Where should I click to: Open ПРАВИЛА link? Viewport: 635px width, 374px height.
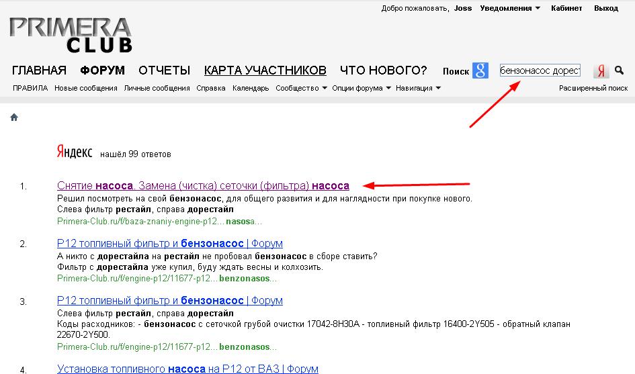pyautogui.click(x=30, y=88)
